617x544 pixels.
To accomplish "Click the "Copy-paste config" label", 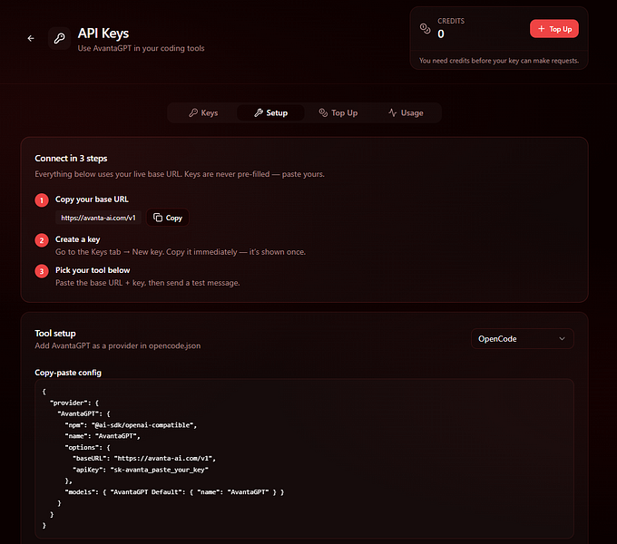I will [68, 373].
